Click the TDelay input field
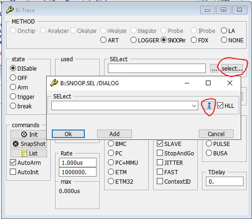 [x=225, y=182]
